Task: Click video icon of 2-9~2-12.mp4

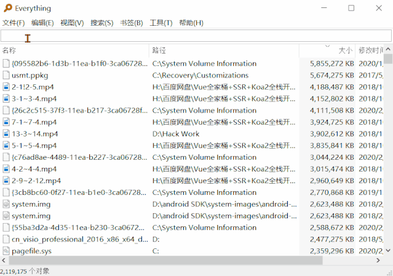Action: pyautogui.click(x=6, y=181)
